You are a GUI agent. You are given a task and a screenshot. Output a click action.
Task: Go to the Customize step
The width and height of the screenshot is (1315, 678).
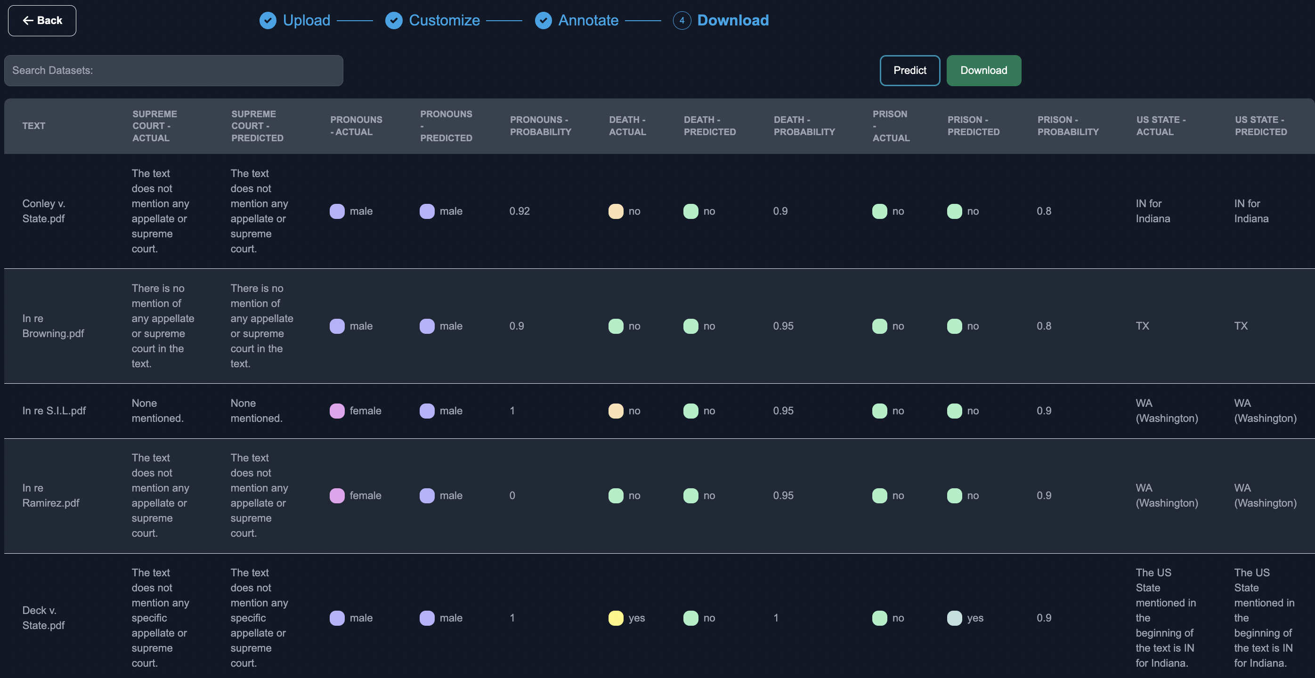coord(444,20)
